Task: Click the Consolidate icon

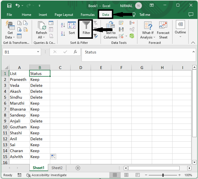Action: click(132, 23)
